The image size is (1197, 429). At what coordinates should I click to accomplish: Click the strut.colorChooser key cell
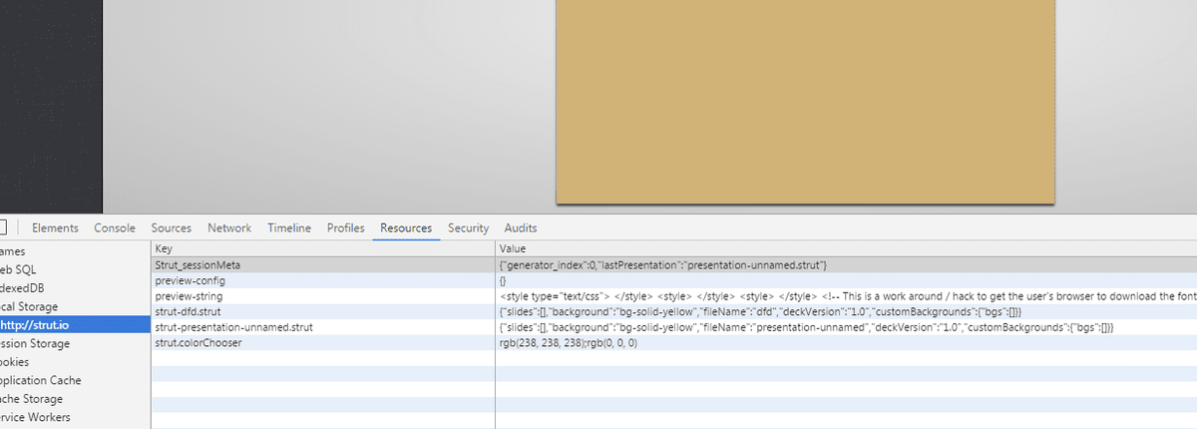(198, 343)
